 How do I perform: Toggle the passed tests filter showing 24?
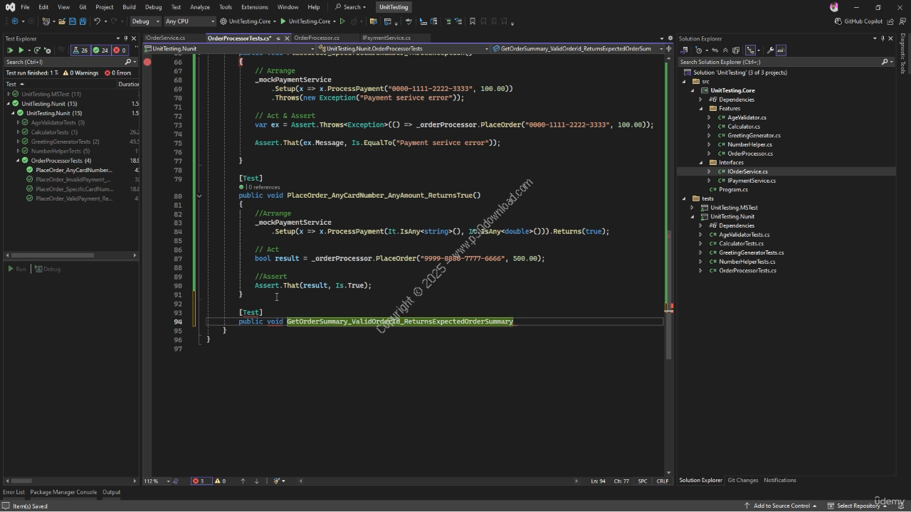pos(100,50)
